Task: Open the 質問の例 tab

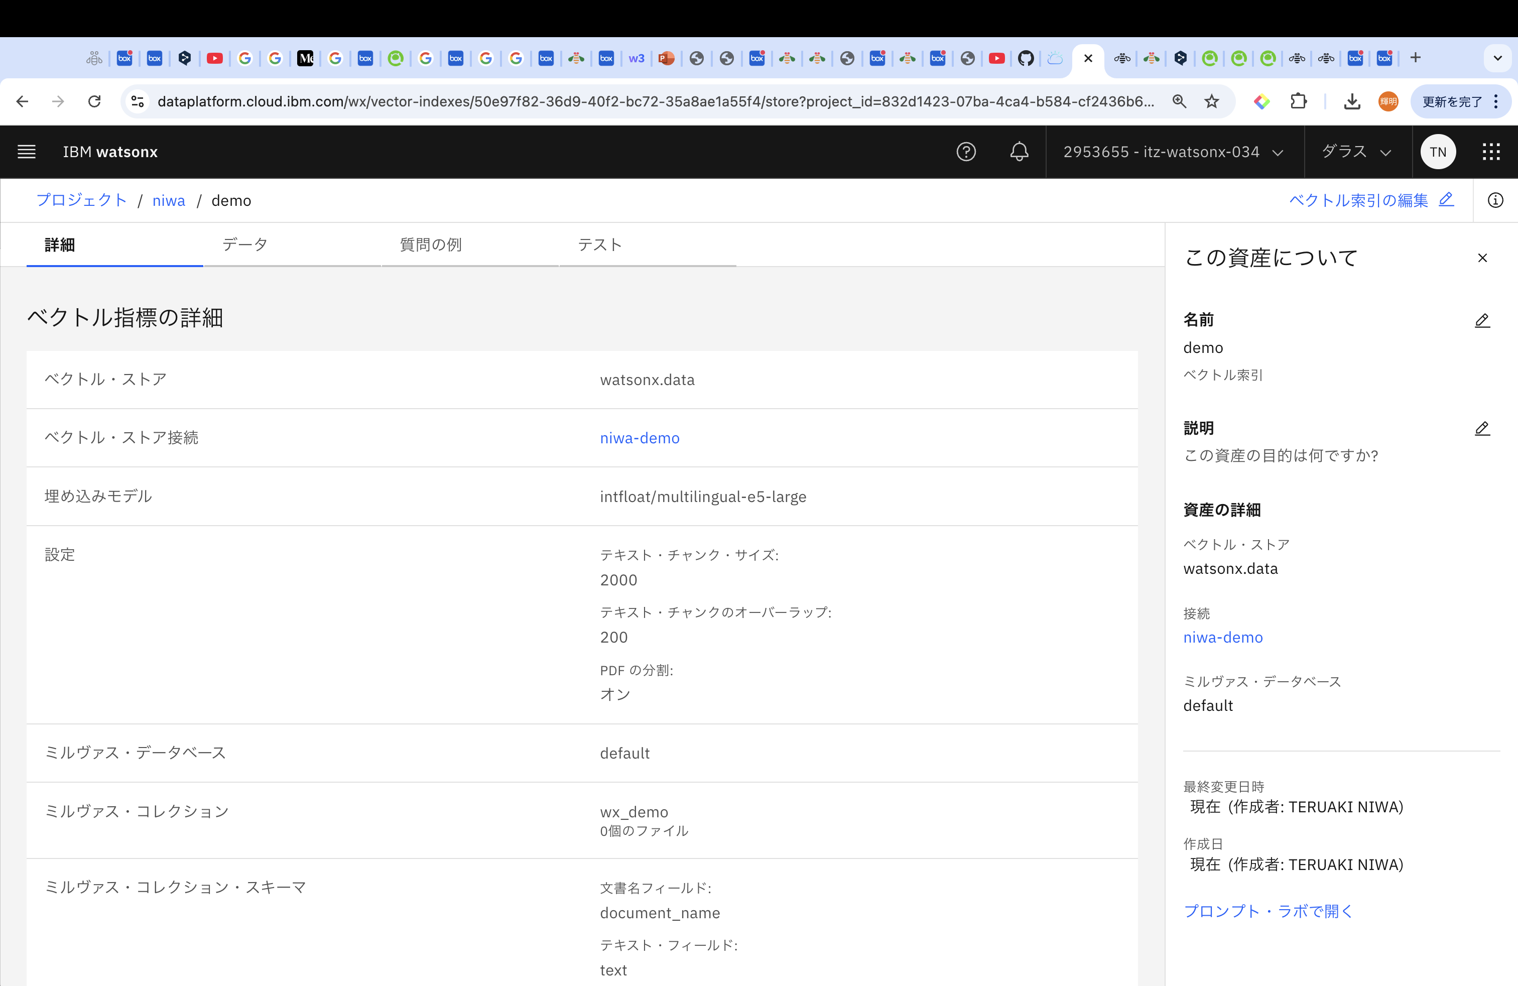Action: [431, 244]
